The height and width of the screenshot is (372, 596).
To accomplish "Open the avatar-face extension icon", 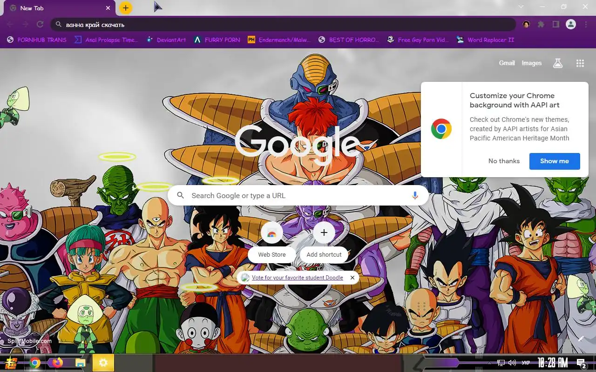I will point(526,24).
